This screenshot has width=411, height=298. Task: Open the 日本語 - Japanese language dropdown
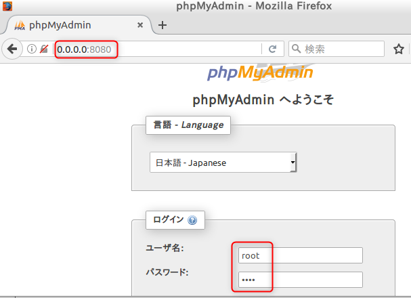(x=223, y=163)
